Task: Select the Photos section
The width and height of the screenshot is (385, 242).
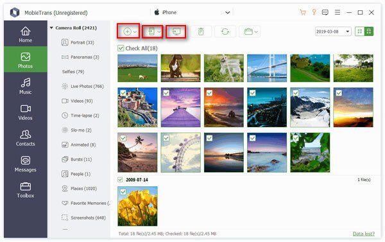Action: click(x=26, y=60)
